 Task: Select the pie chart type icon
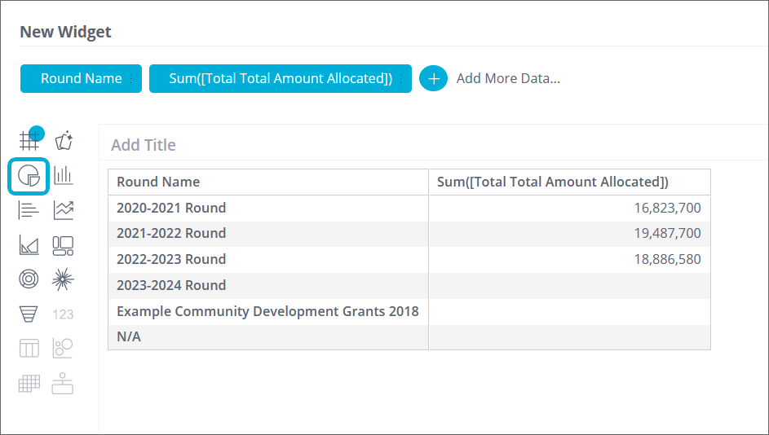click(x=29, y=175)
